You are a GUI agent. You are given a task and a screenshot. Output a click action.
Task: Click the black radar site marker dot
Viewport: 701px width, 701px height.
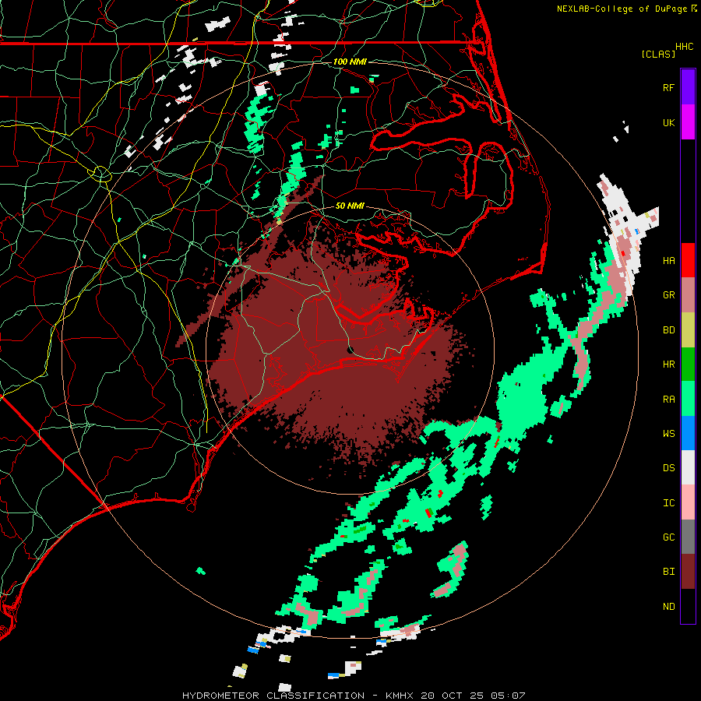(x=351, y=350)
